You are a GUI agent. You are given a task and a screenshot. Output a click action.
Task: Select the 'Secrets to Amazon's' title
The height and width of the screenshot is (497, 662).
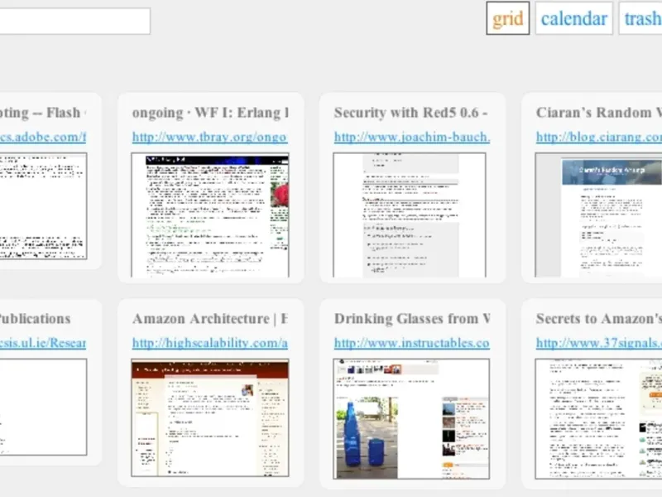[598, 319]
